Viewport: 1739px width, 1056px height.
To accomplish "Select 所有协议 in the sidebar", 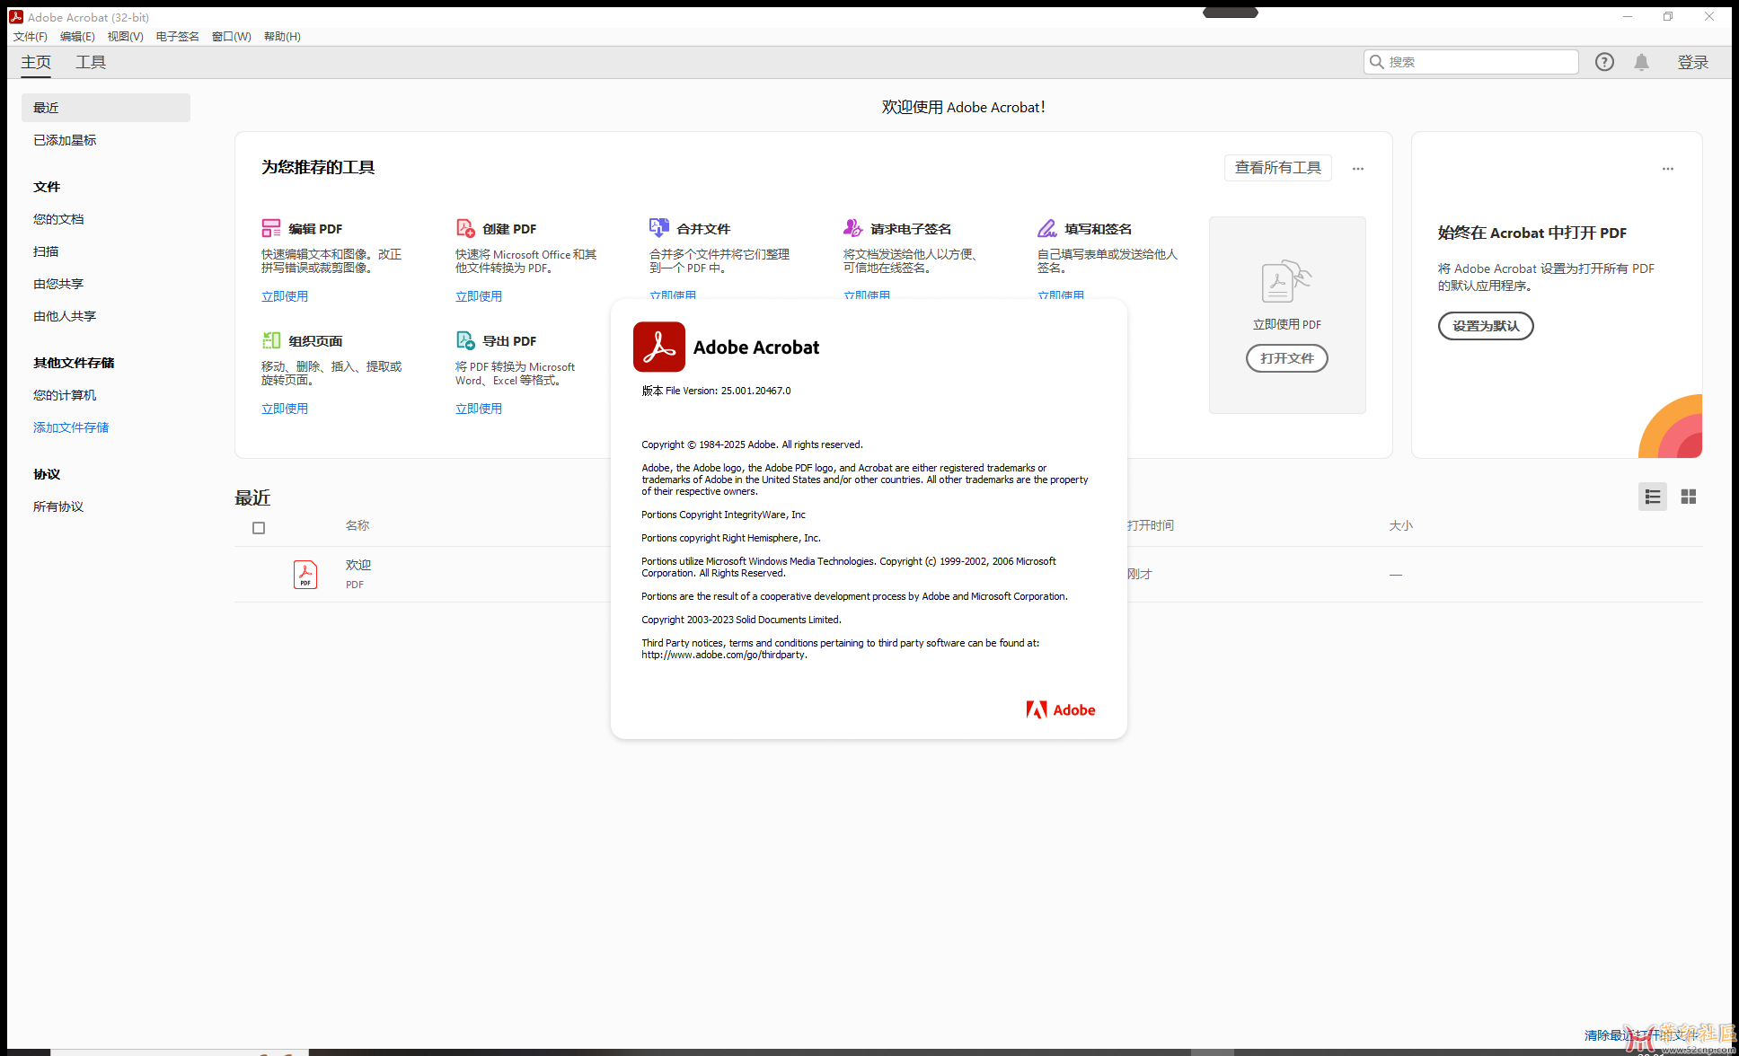I will coord(58,506).
